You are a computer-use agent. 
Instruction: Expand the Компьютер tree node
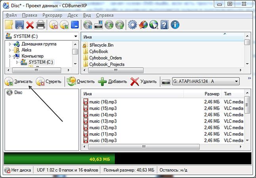(x=10, y=56)
